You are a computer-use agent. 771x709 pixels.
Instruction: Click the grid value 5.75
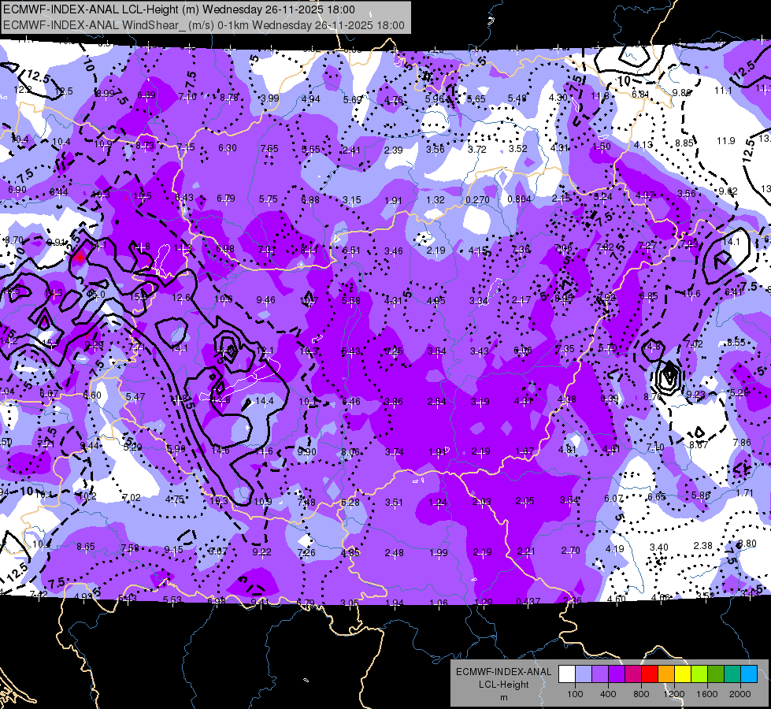268,199
